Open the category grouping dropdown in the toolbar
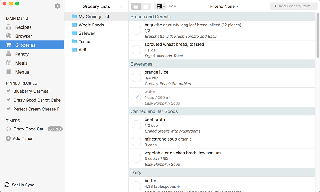This screenshot has width=320, height=192. [x=159, y=6]
